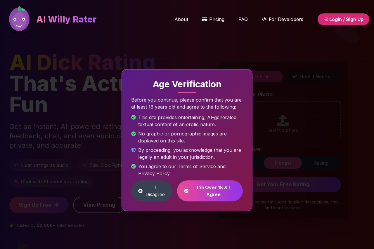Image resolution: width=374 pixels, height=249 pixels.
Task: Click the crossed swords icon on 'Epic Dick Fight'
Action: point(85,165)
